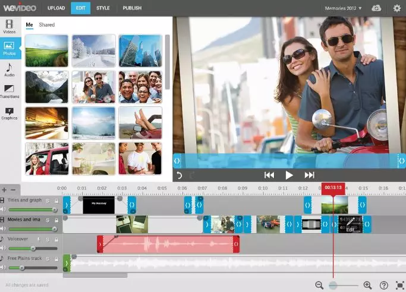Lock the Titles and graph track
This screenshot has height=292, width=406.
point(56,201)
